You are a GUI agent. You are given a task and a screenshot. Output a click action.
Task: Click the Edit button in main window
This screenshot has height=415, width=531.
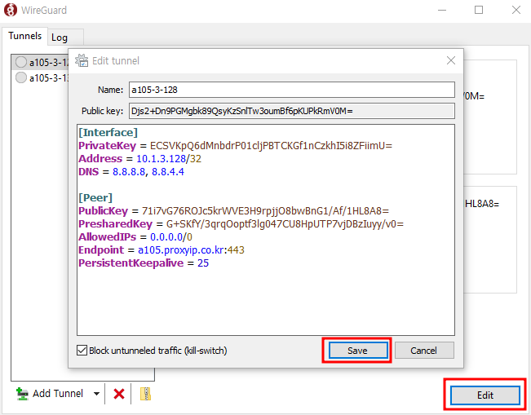point(485,395)
